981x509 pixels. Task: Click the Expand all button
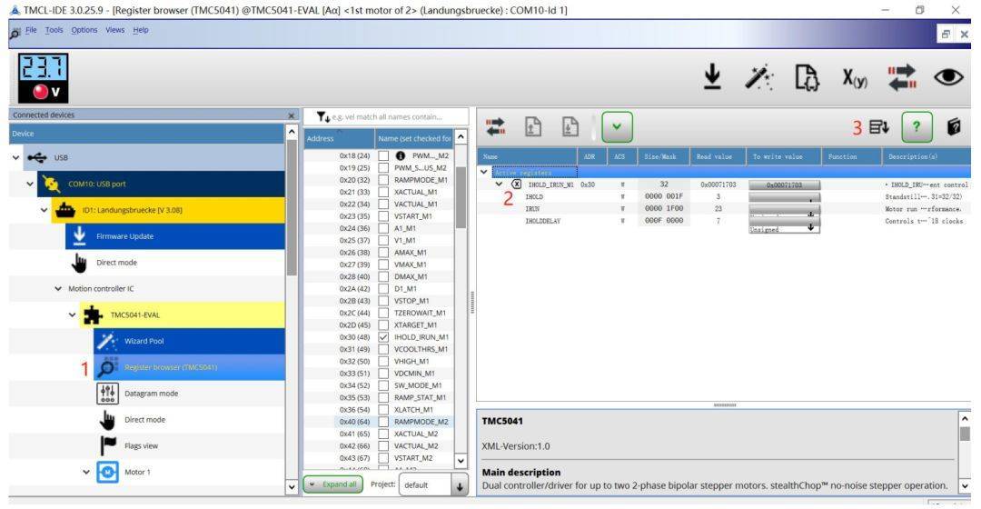coord(331,484)
